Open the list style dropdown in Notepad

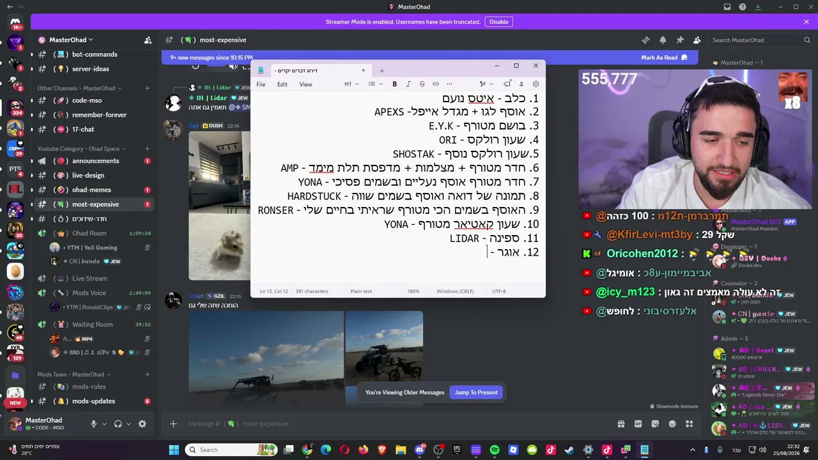pyautogui.click(x=376, y=84)
